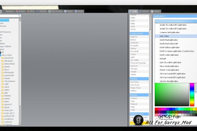The height and width of the screenshot is (131, 197).
Task: Click the rainbow hue bar
Action: (192, 95)
